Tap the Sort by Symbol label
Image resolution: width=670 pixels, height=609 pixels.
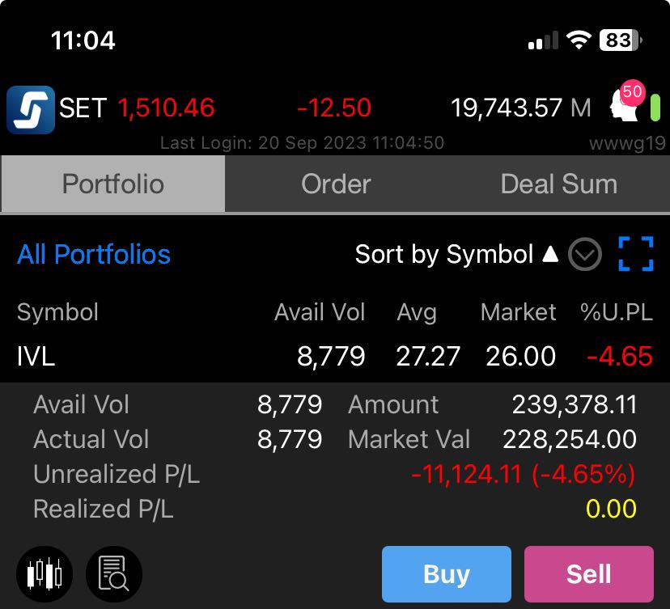tap(444, 255)
